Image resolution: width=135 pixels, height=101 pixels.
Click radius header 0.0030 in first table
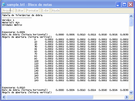coord(124,35)
